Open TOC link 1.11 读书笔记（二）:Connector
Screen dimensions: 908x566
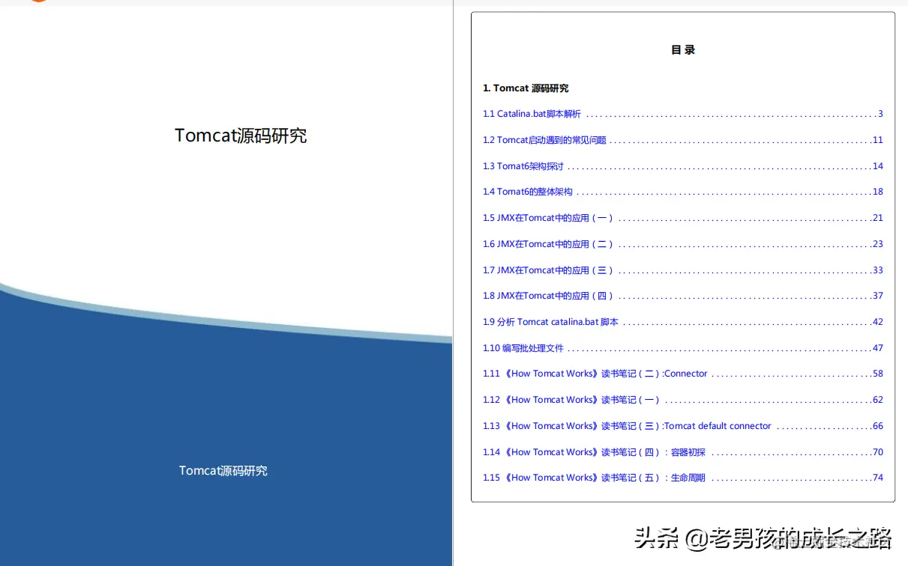595,374
